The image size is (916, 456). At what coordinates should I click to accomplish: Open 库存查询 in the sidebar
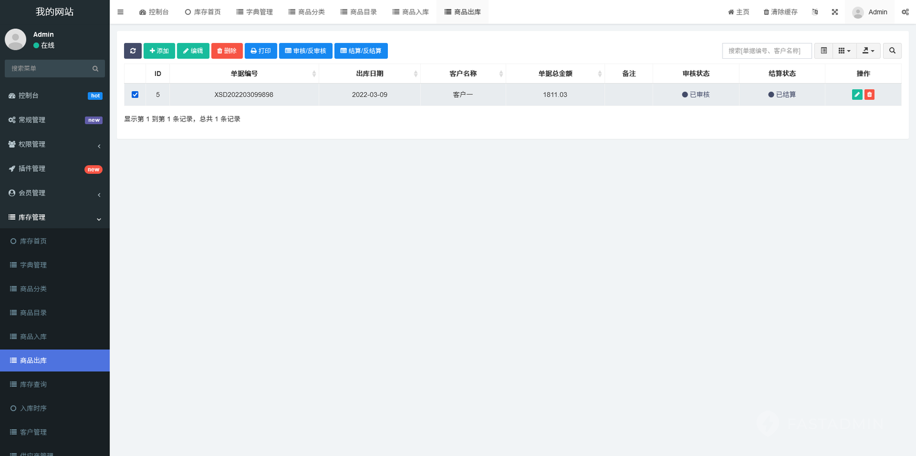click(x=33, y=385)
